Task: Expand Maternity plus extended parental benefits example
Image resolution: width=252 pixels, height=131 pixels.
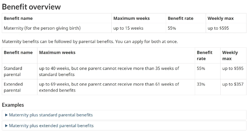Action: pos(51,126)
